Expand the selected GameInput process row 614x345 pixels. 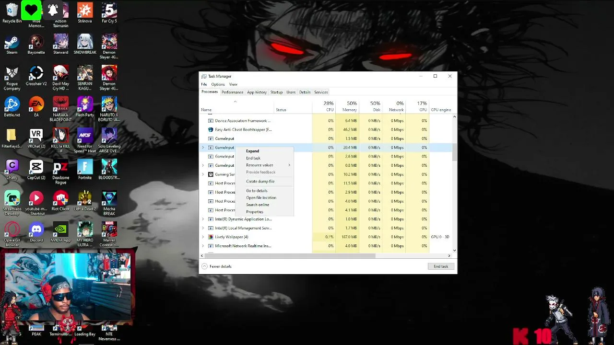coord(203,148)
